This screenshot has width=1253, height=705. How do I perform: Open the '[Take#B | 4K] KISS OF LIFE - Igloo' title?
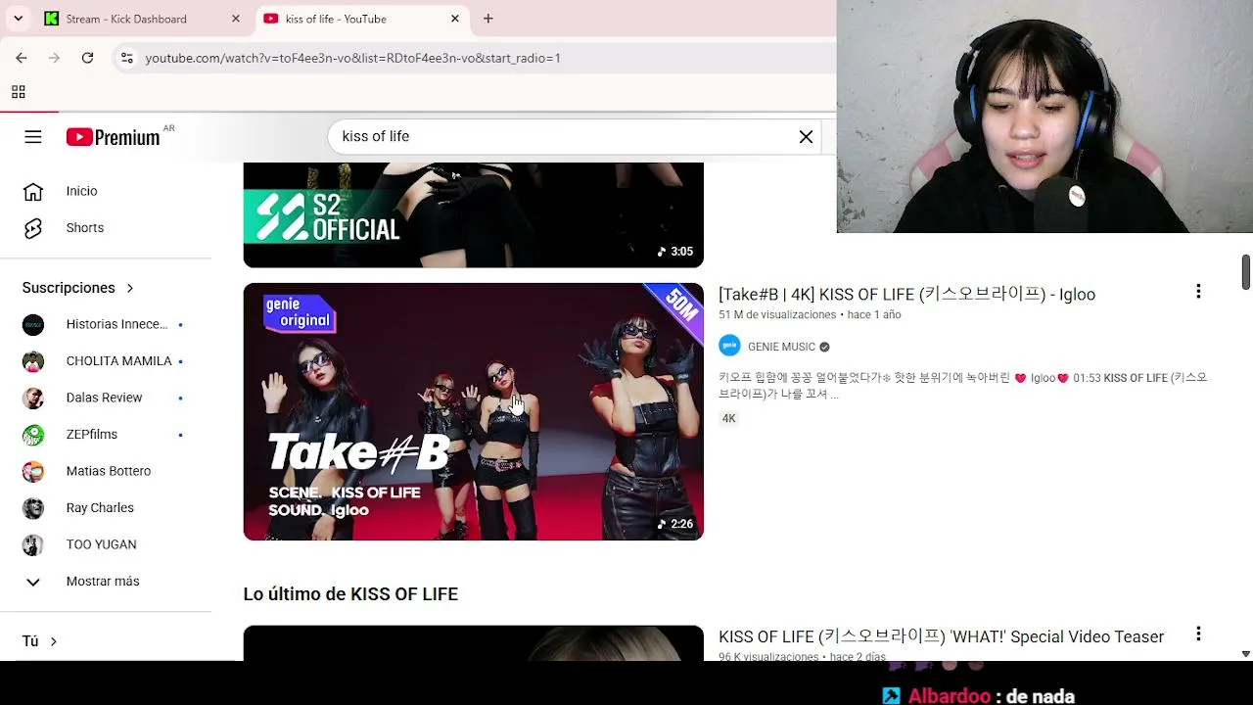click(x=906, y=294)
